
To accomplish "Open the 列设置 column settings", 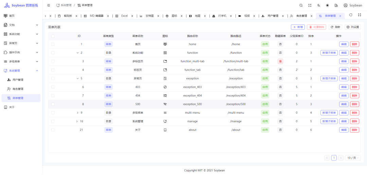I will tap(352, 27).
